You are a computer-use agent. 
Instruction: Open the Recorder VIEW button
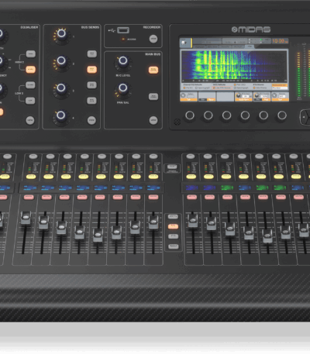tap(153, 39)
